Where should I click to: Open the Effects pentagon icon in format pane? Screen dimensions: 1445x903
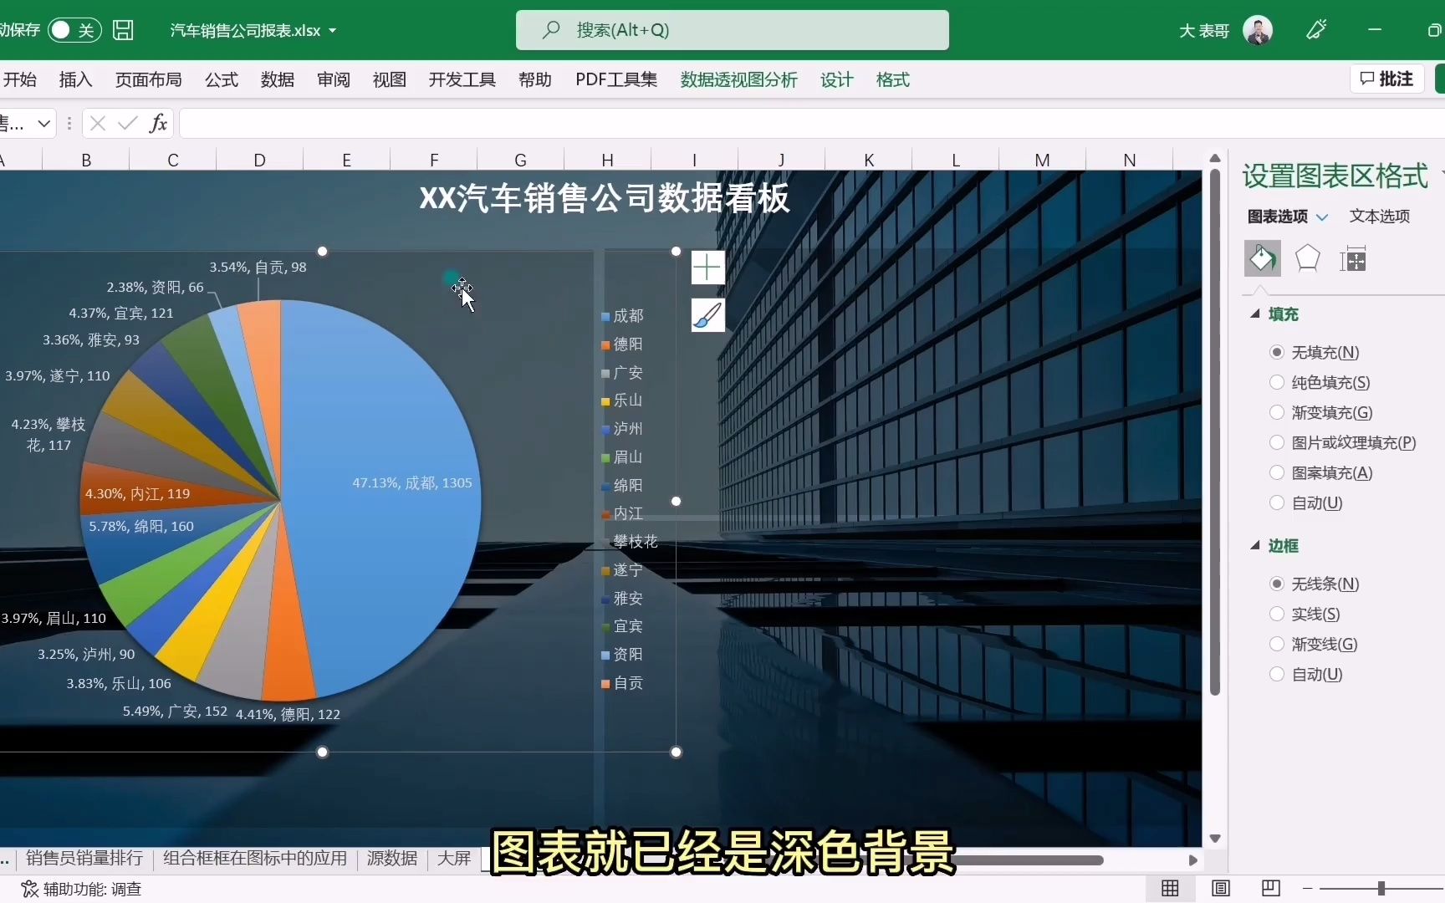click(1307, 258)
